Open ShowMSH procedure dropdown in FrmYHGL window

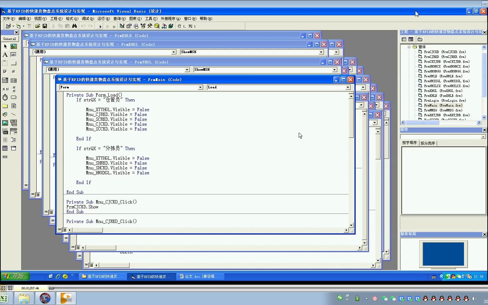click(334, 69)
